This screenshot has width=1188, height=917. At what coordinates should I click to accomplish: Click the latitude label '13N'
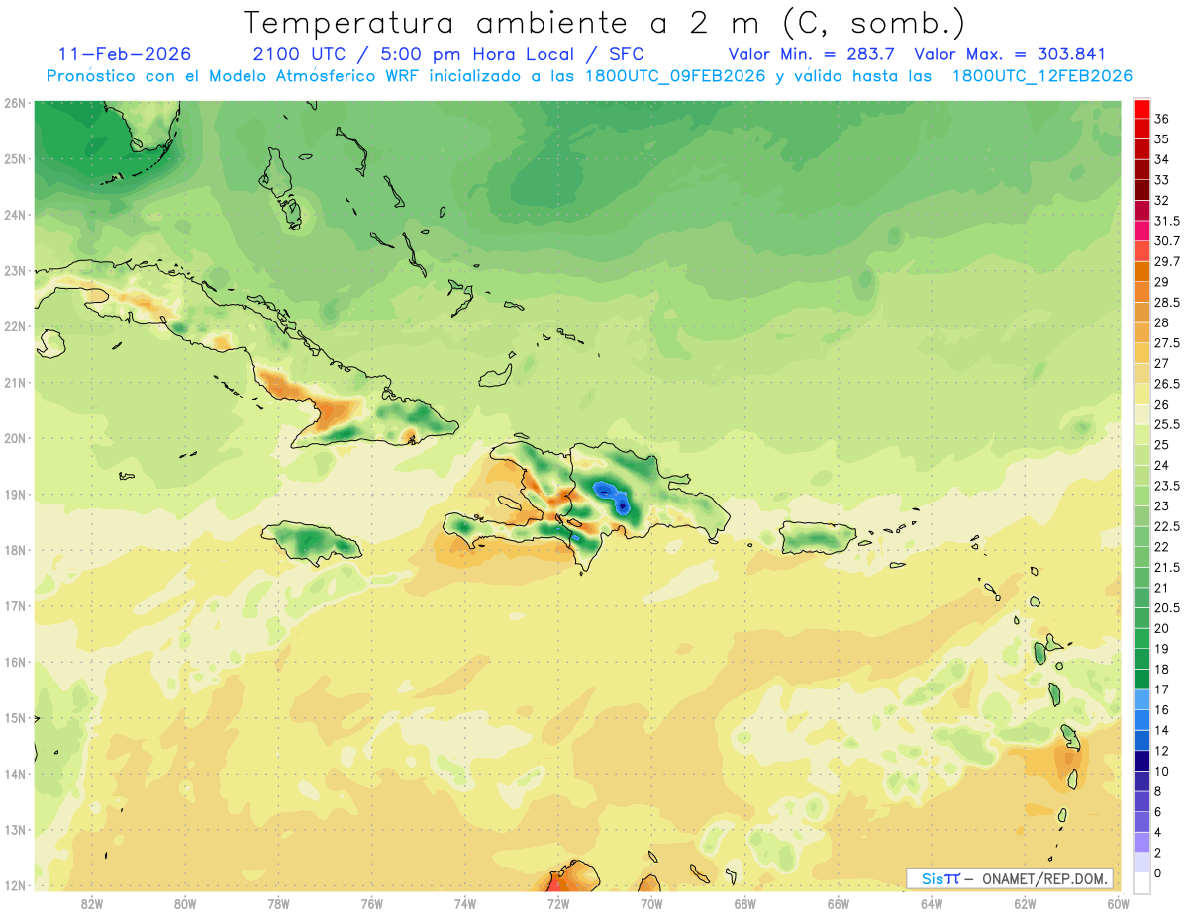15,829
